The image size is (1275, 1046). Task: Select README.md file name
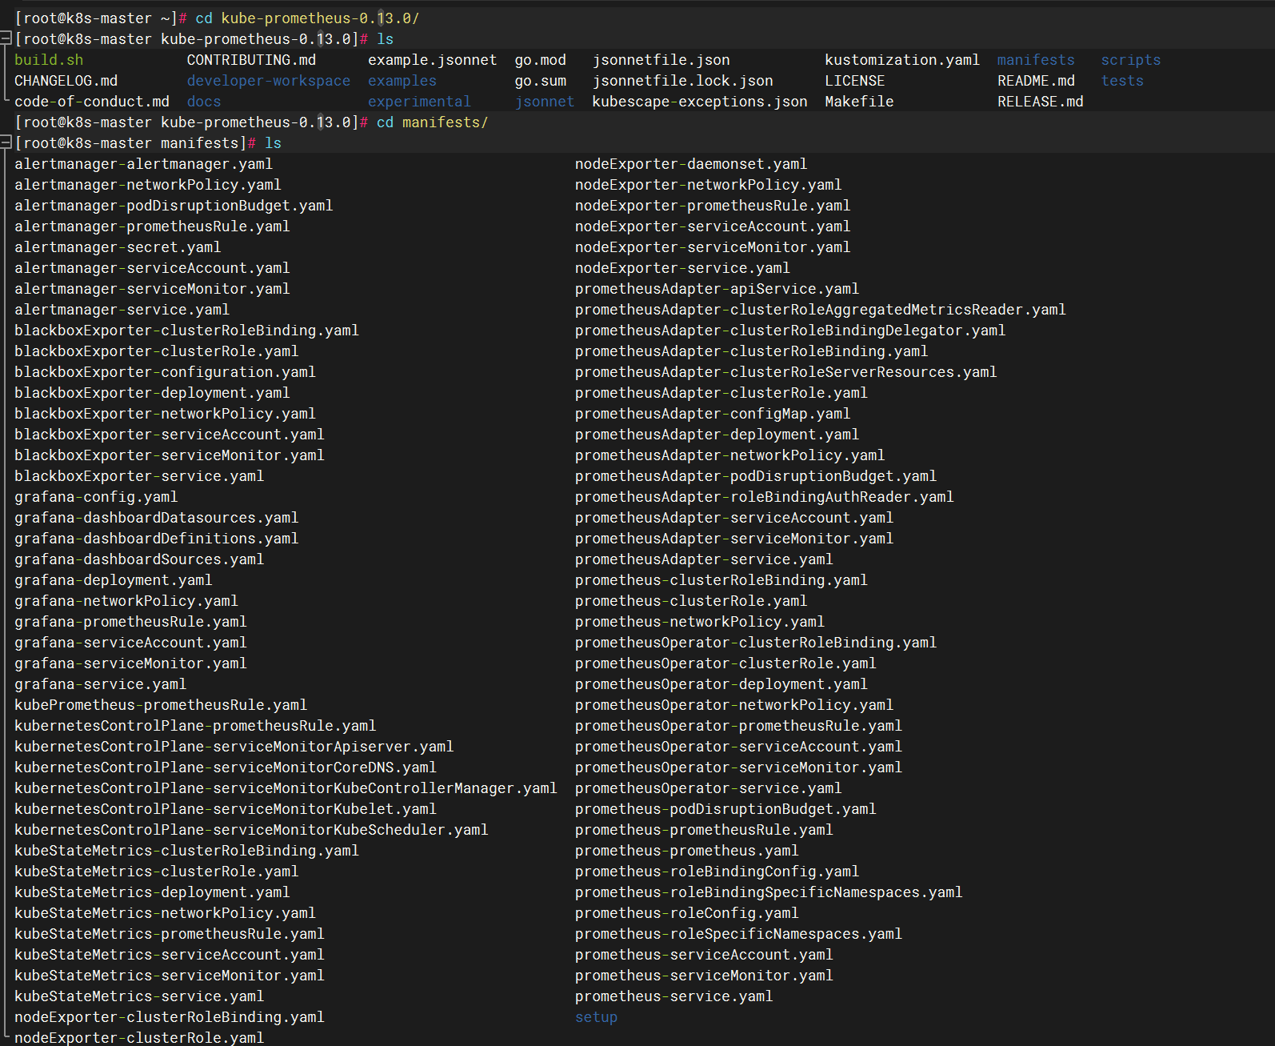pyautogui.click(x=1036, y=81)
